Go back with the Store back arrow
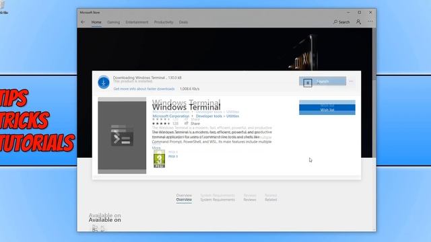This screenshot has width=431, height=242. point(83,22)
